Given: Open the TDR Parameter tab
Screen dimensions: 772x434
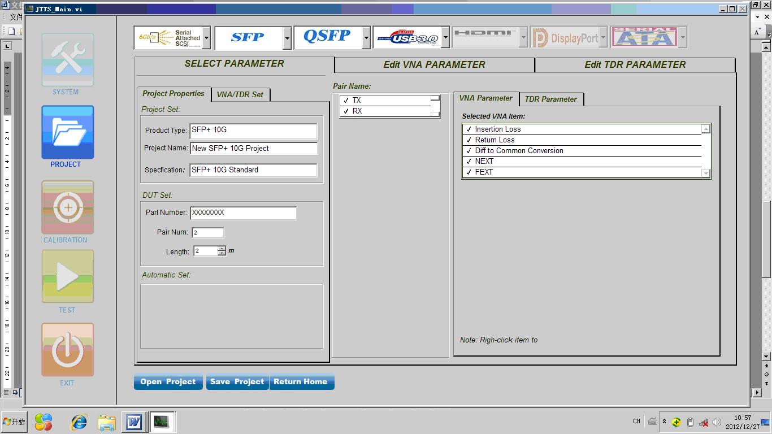Looking at the screenshot, I should (x=550, y=99).
